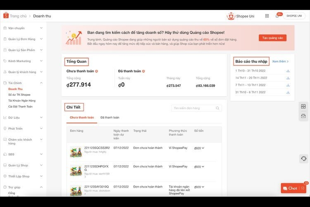Download the 31 Th10 - 6 Th11 2022 report

[288, 92]
